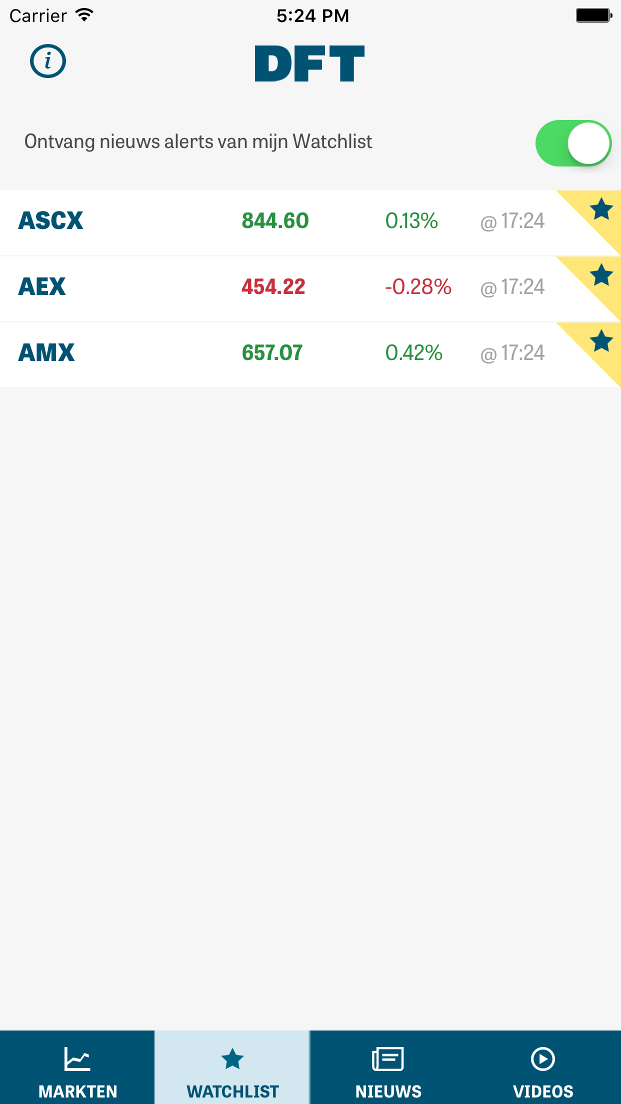Image resolution: width=621 pixels, height=1104 pixels.
Task: Open the AMX index name
Action: (x=46, y=353)
